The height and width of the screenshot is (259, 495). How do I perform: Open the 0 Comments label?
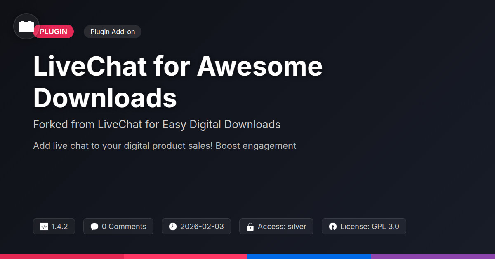[124, 227]
